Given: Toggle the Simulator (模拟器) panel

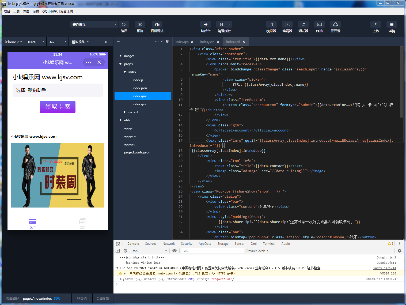Looking at the screenshot, I should point(271,24).
